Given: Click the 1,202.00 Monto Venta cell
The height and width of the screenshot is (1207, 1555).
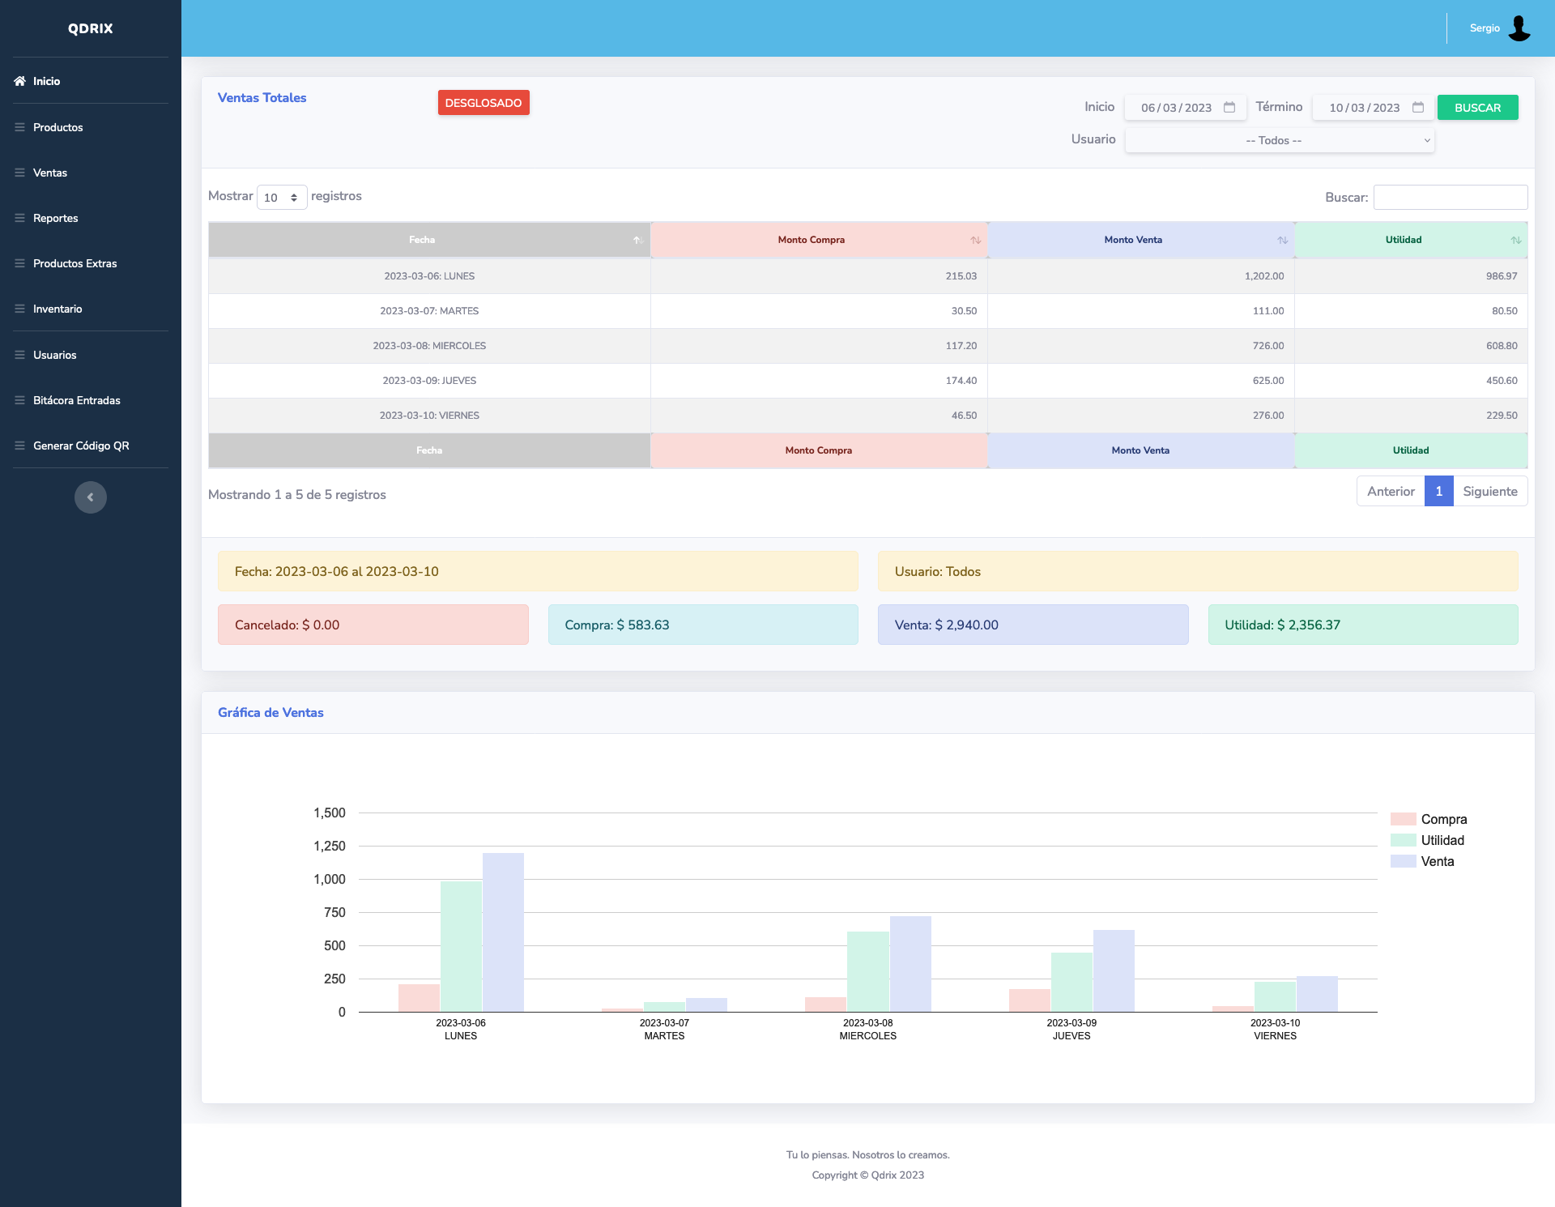Looking at the screenshot, I should click(1141, 276).
